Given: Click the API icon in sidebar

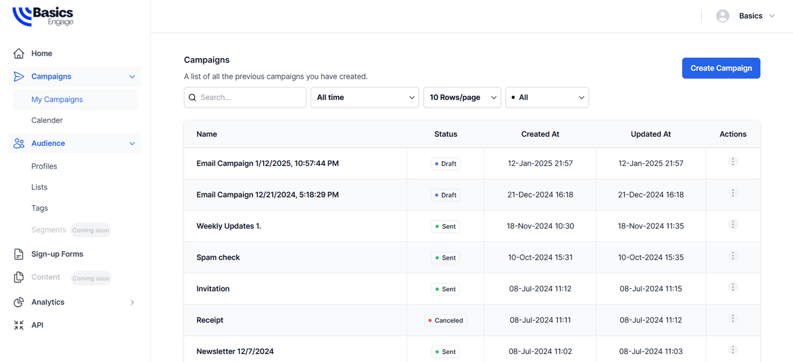Looking at the screenshot, I should coord(19,325).
